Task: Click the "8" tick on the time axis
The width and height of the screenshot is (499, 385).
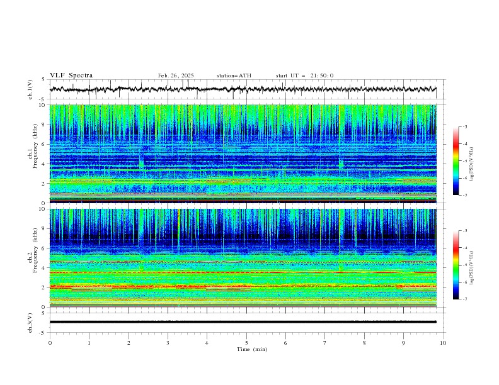Action: pyautogui.click(x=364, y=343)
